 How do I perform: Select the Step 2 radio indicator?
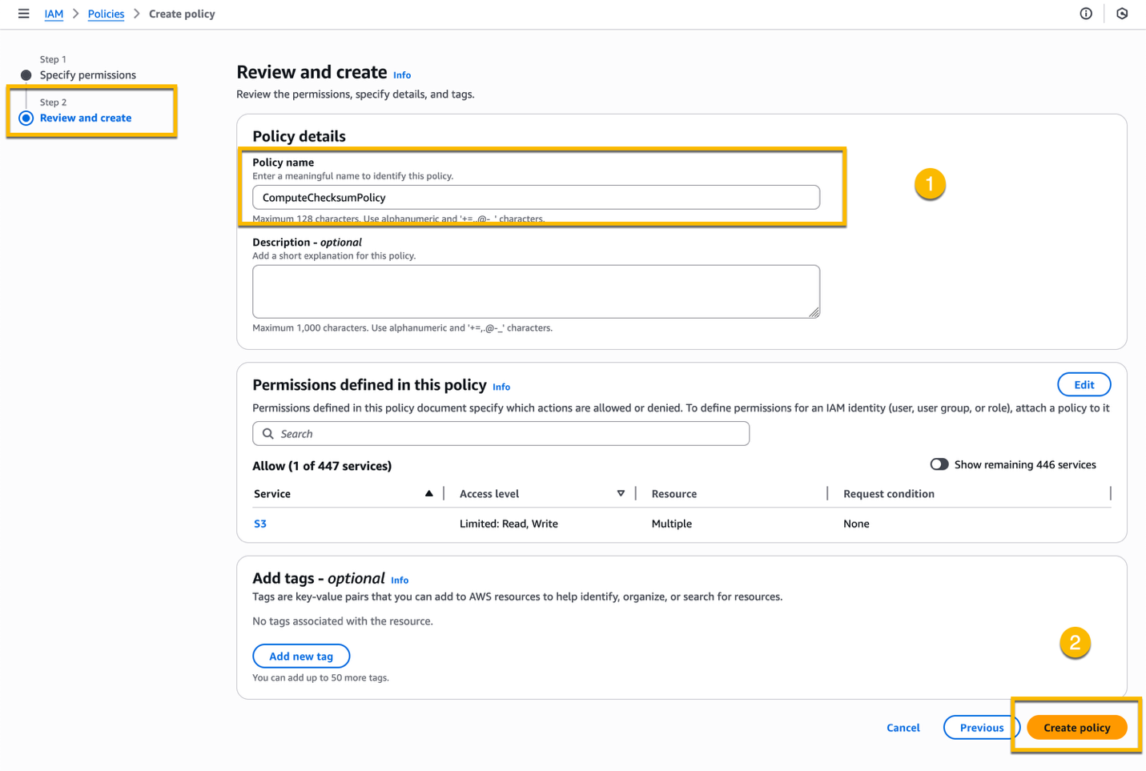coord(26,118)
